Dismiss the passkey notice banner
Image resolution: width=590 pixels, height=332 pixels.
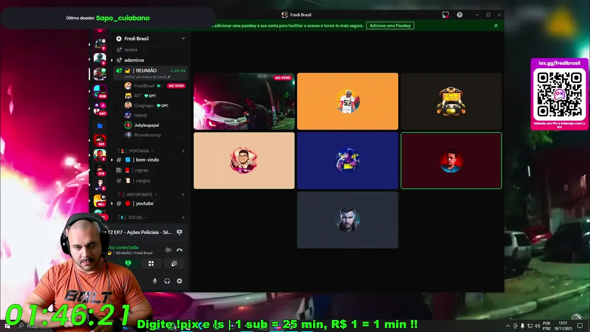pos(496,25)
